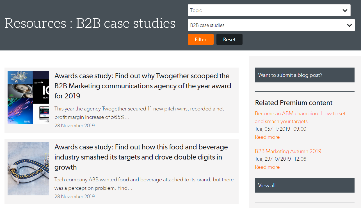This screenshot has height=208, width=361.
Task: Click Read more under ABM champion
Action: tap(267, 137)
